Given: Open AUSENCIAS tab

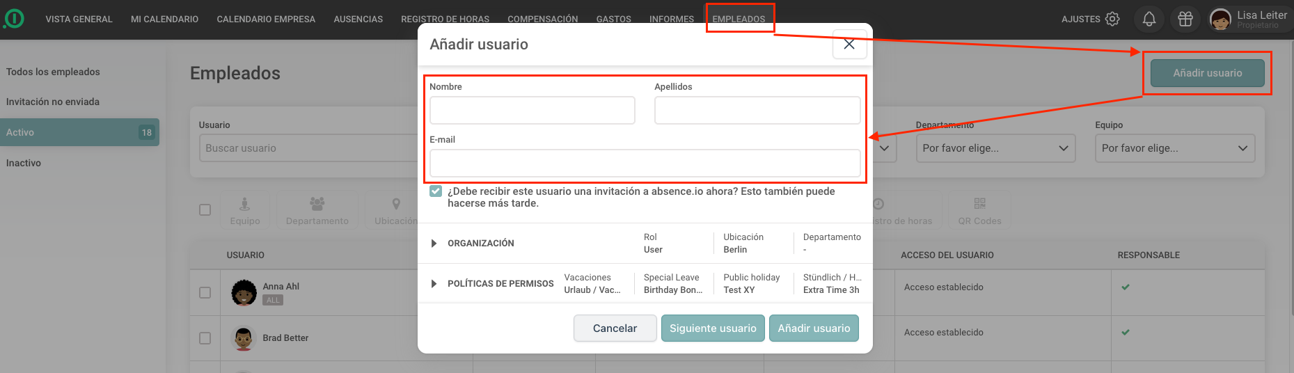Looking at the screenshot, I should coord(358,19).
